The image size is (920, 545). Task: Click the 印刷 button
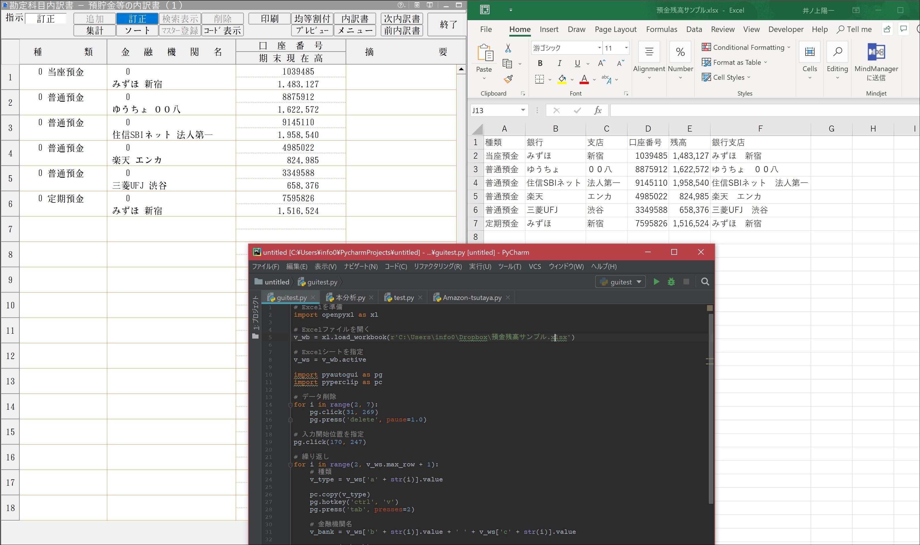(x=270, y=19)
